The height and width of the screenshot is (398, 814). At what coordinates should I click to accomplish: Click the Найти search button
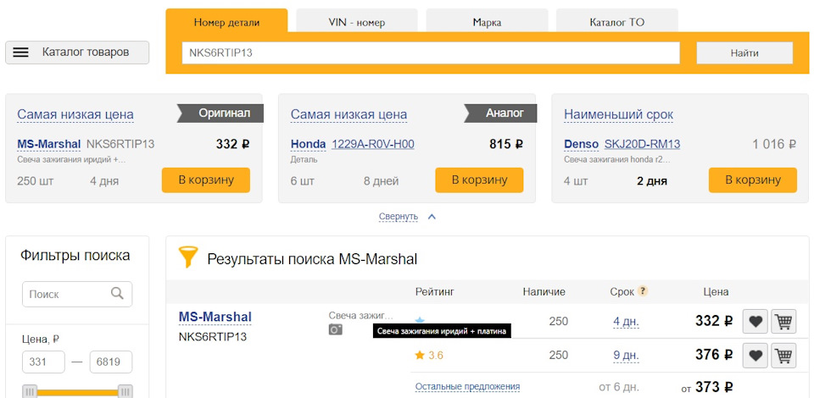[744, 53]
